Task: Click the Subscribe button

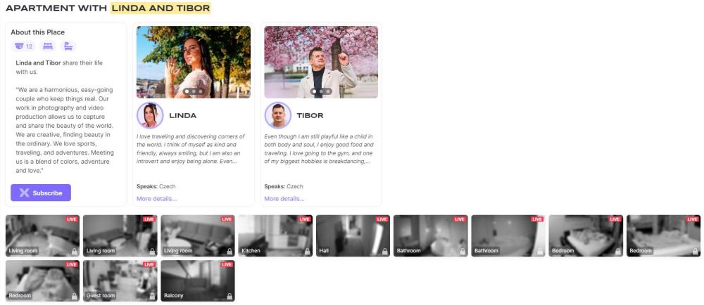Action: [41, 193]
